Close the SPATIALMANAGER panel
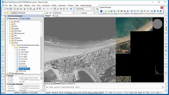Viewport: 169px width, 95px height. [42, 16]
